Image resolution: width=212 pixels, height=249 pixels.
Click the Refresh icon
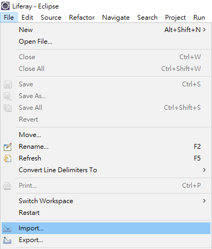(x=7, y=158)
